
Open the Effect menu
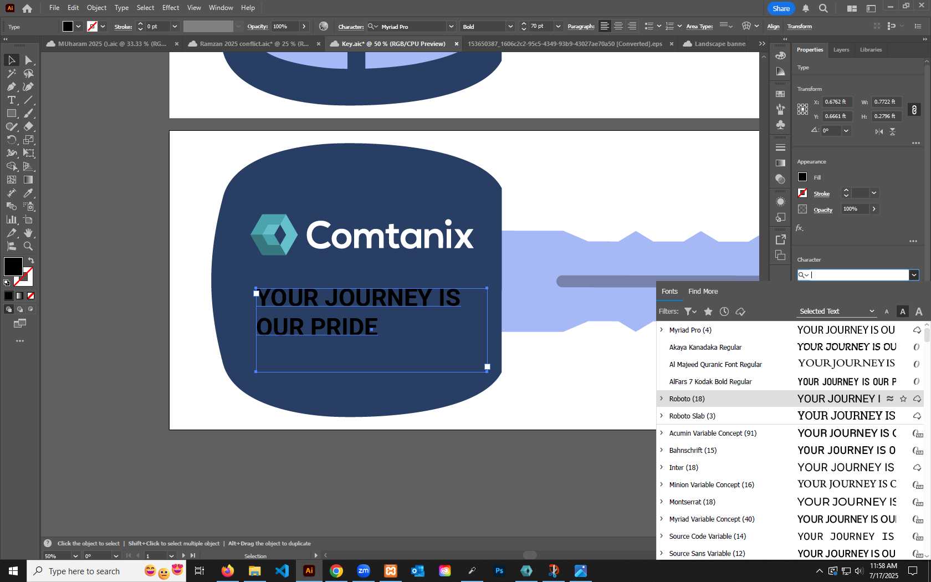pyautogui.click(x=171, y=8)
